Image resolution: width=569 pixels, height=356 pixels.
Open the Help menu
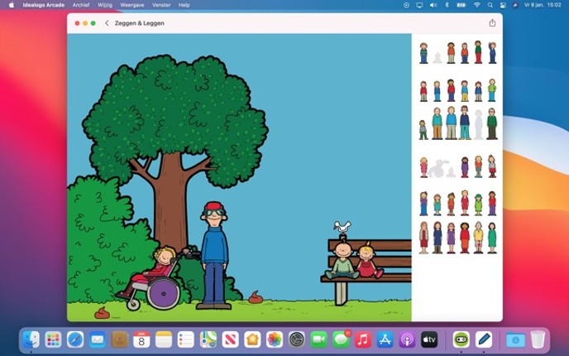tap(184, 5)
